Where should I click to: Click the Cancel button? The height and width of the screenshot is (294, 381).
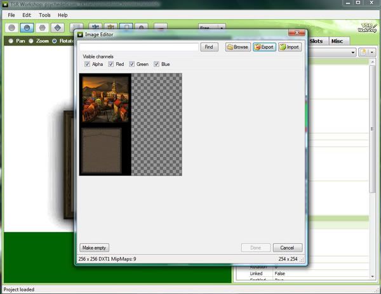pyautogui.click(x=288, y=248)
